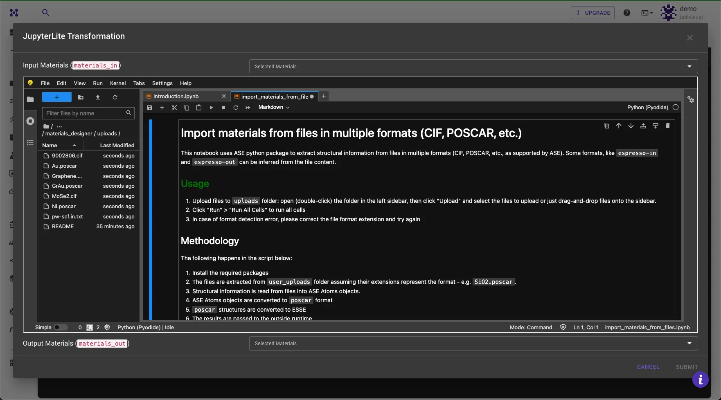Image resolution: width=721 pixels, height=400 pixels.
Task: Open a new launcher with plus icon
Action: [x=56, y=97]
